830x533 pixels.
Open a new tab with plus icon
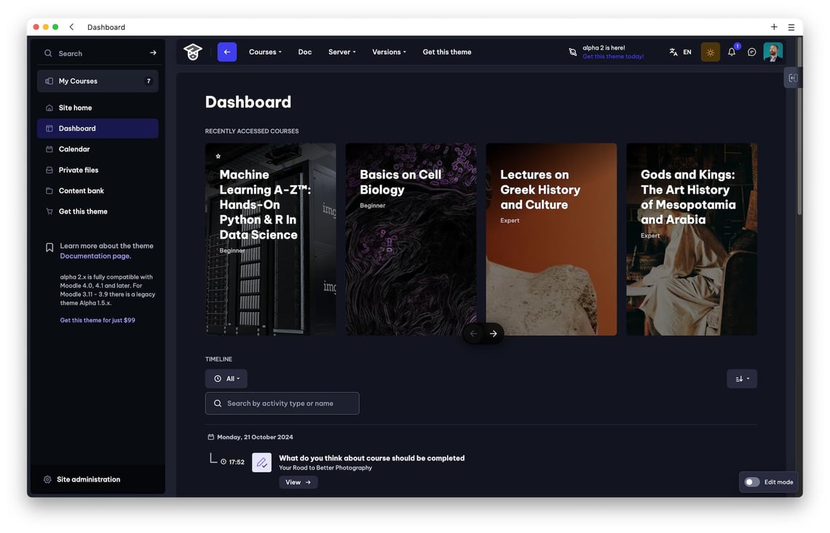tap(774, 27)
